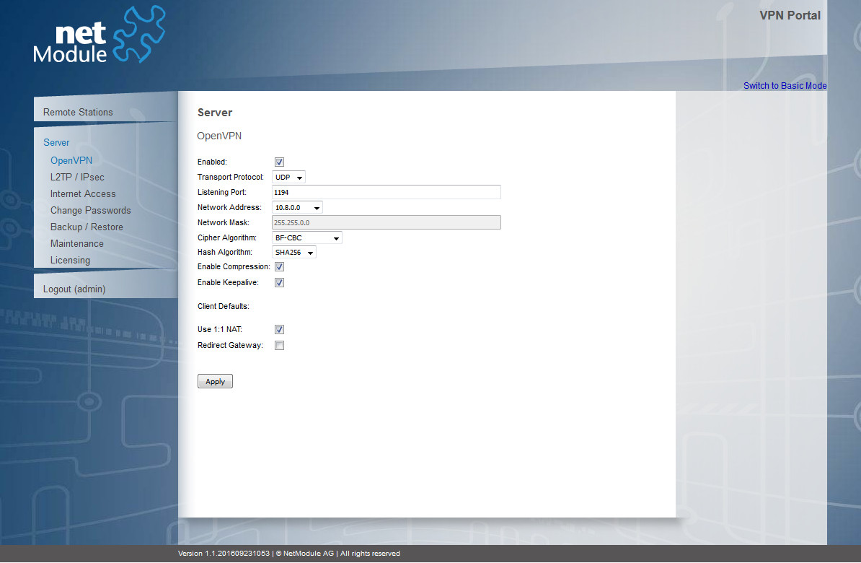Go to Backup / Restore
The image size is (861, 563).
[x=87, y=227]
